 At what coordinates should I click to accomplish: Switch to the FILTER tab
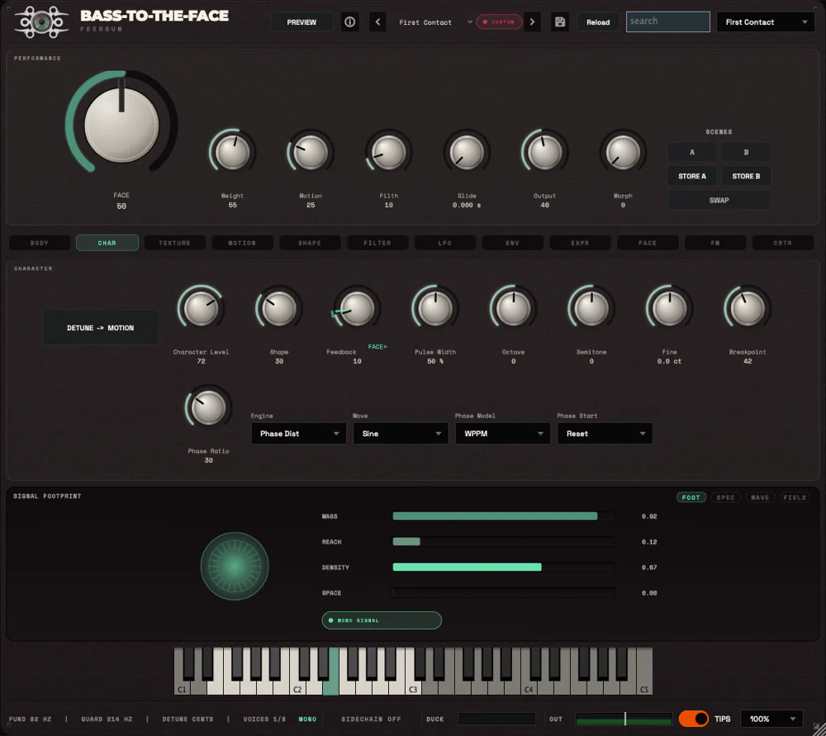point(377,243)
